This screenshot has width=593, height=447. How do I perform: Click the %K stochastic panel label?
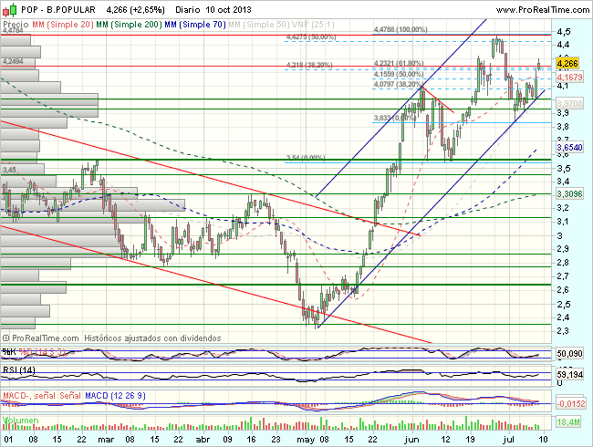tap(9, 351)
